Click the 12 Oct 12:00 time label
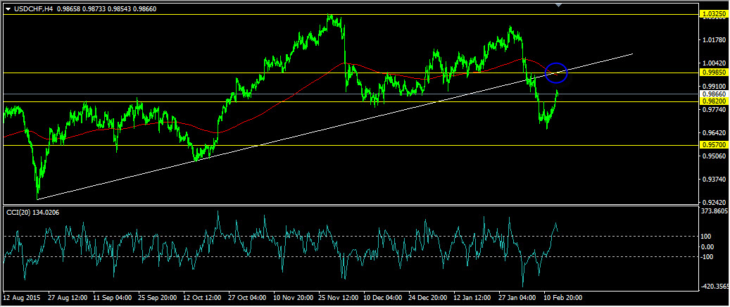730x307 pixels. (202, 297)
